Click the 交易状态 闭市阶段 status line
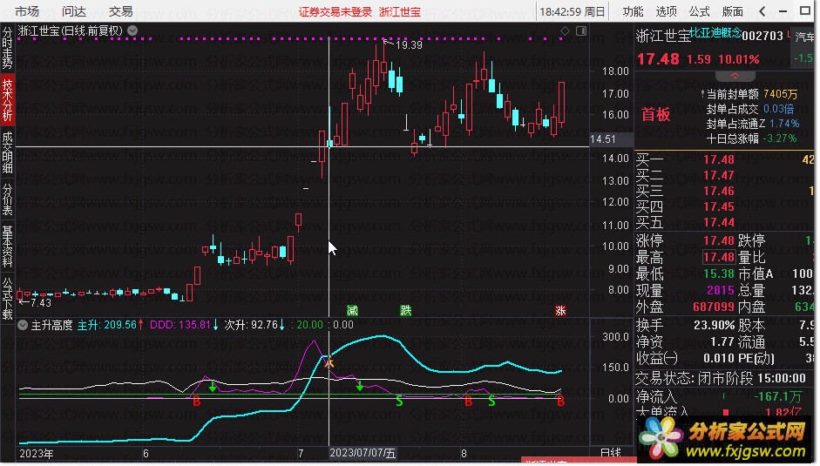This screenshot has height=466, width=820. click(721, 378)
